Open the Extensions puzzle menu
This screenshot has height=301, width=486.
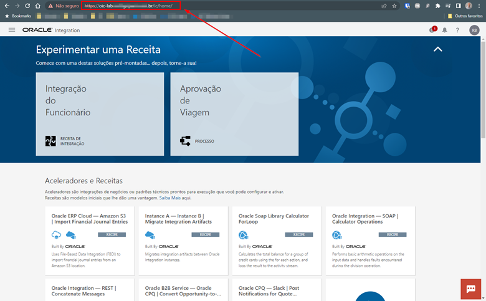(x=437, y=6)
